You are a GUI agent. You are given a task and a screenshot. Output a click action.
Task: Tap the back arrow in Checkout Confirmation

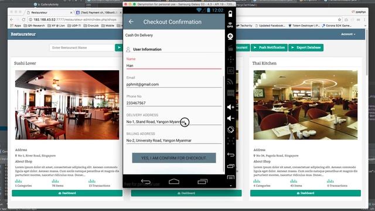coord(131,22)
